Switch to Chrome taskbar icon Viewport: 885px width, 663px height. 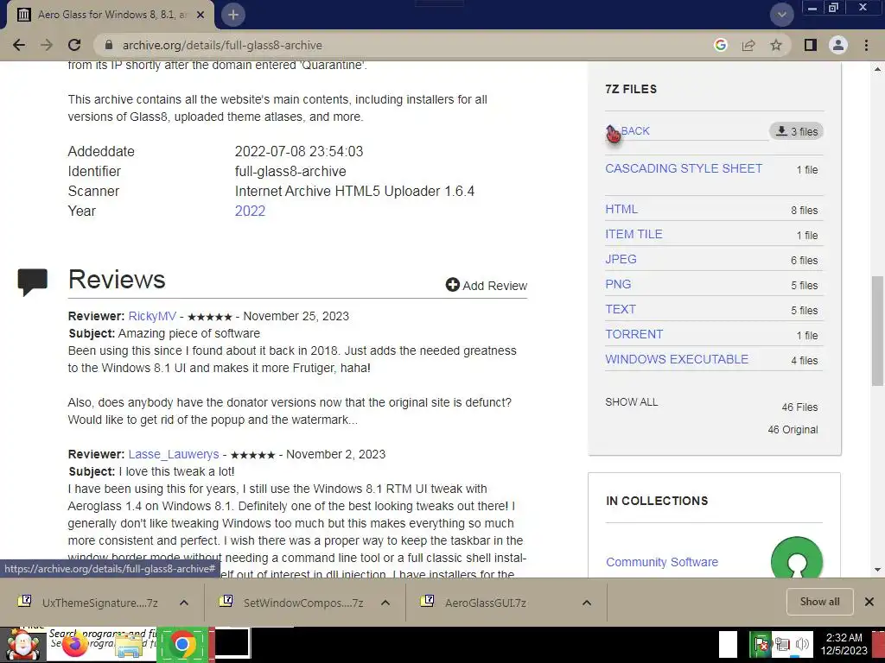[x=181, y=644]
